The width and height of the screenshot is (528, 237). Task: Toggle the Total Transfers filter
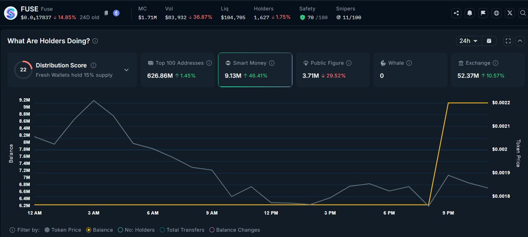pos(182,230)
